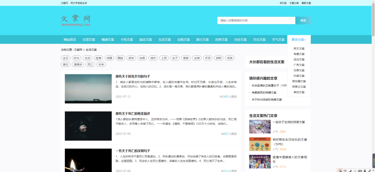Open the 情感文案 category
The height and width of the screenshot is (172, 375).
click(108, 39)
